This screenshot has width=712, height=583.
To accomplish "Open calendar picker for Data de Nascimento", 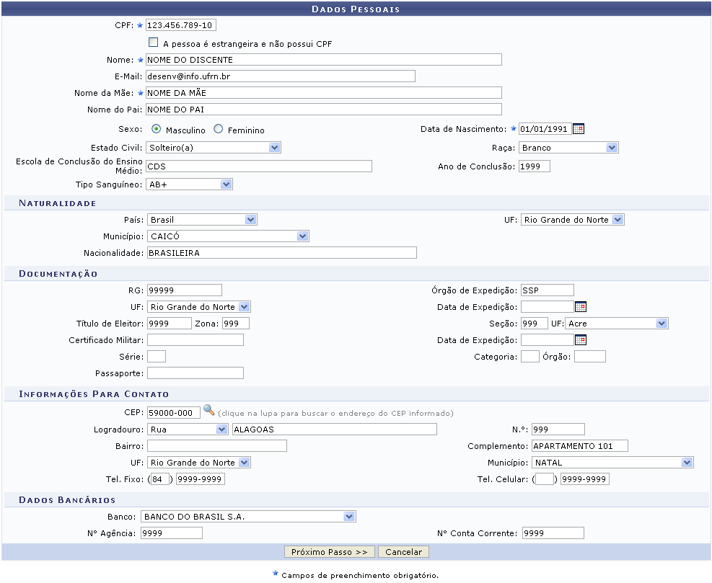I will tap(578, 129).
